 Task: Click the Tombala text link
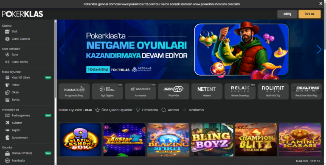tap(18, 161)
